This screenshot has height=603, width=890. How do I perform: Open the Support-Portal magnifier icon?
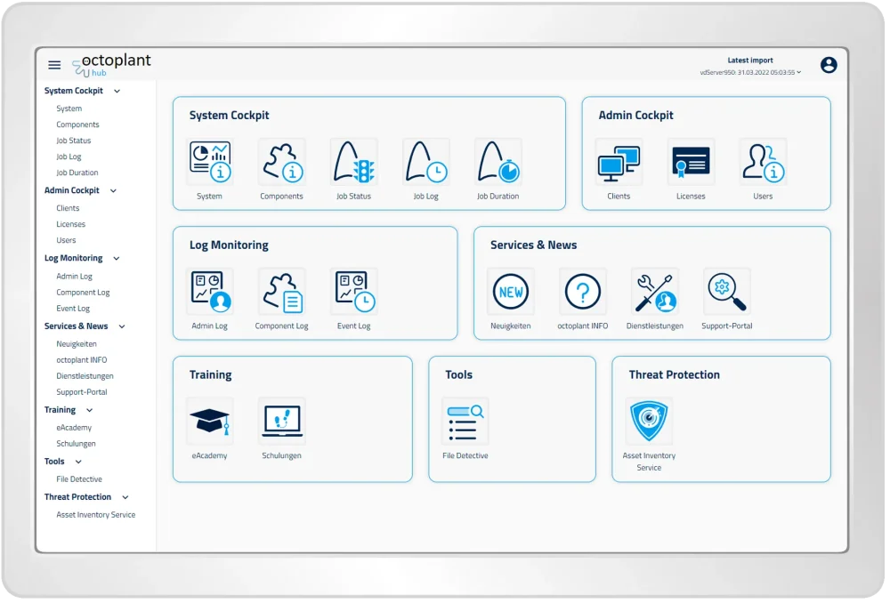(x=727, y=292)
